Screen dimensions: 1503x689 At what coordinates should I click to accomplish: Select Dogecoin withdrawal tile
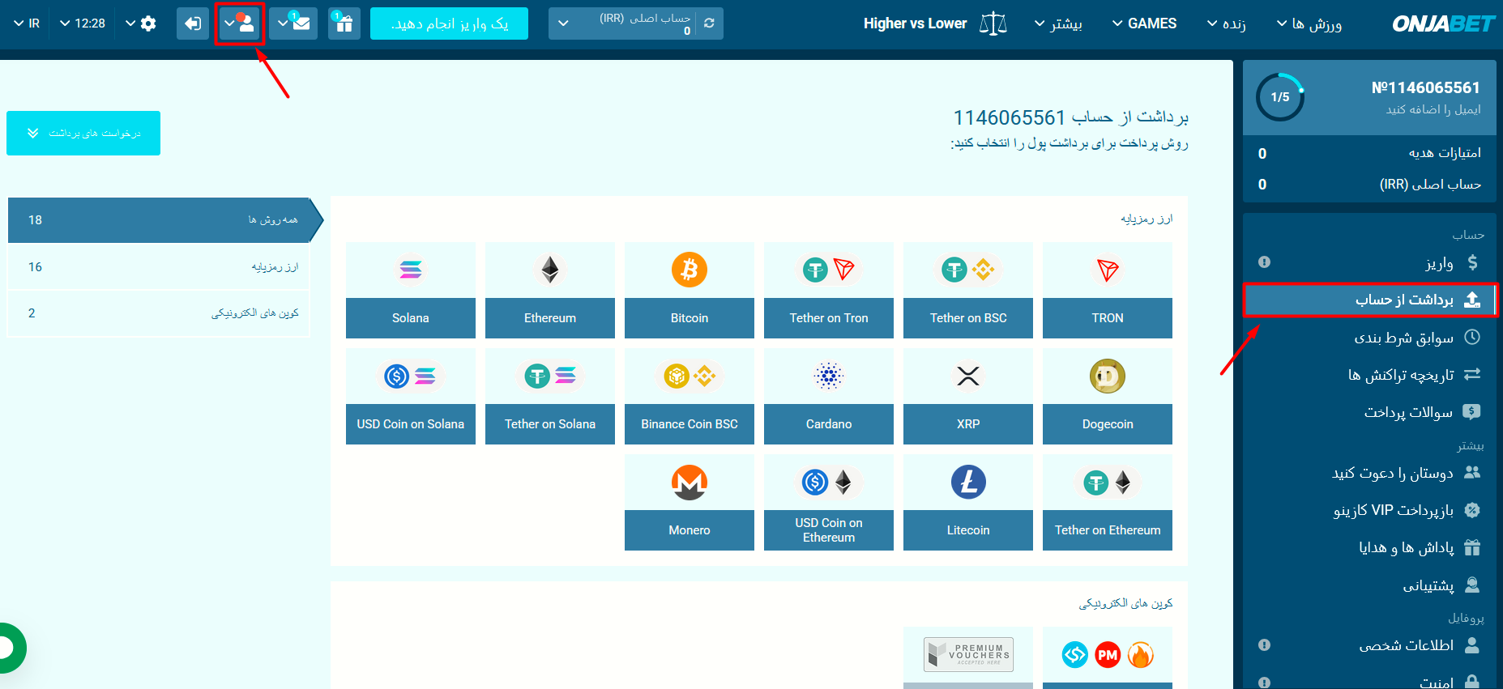(1108, 396)
